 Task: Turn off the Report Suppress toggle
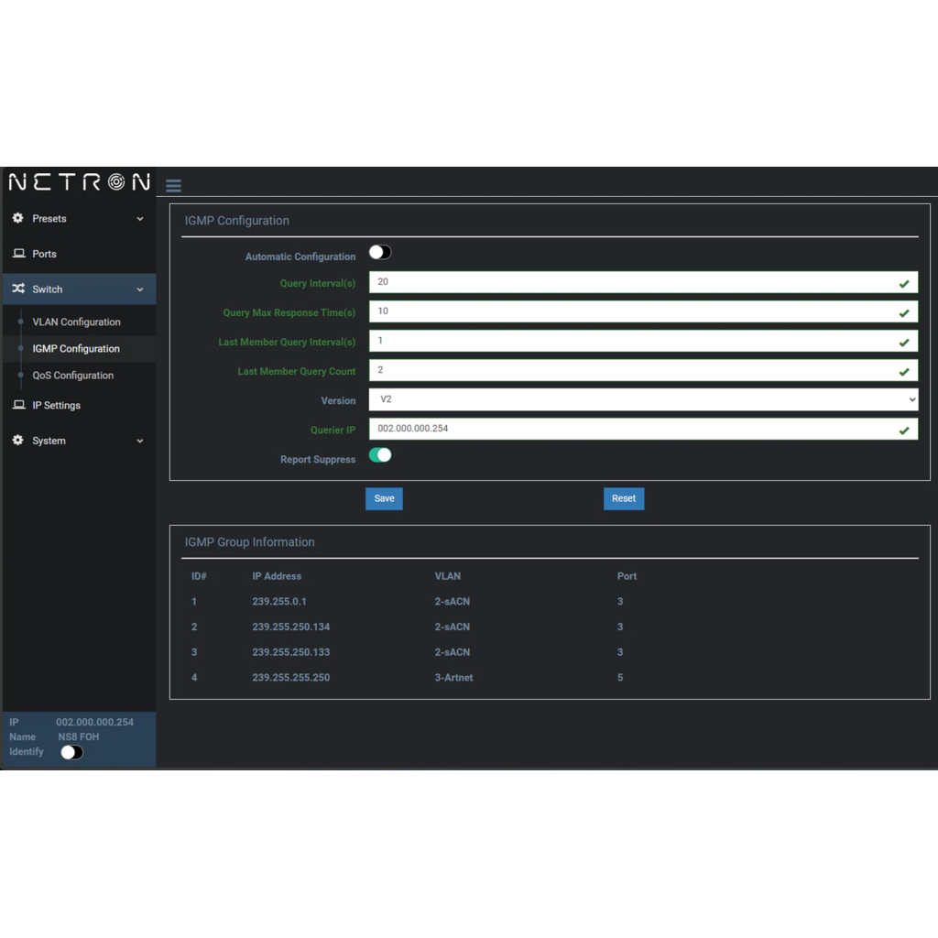[380, 455]
